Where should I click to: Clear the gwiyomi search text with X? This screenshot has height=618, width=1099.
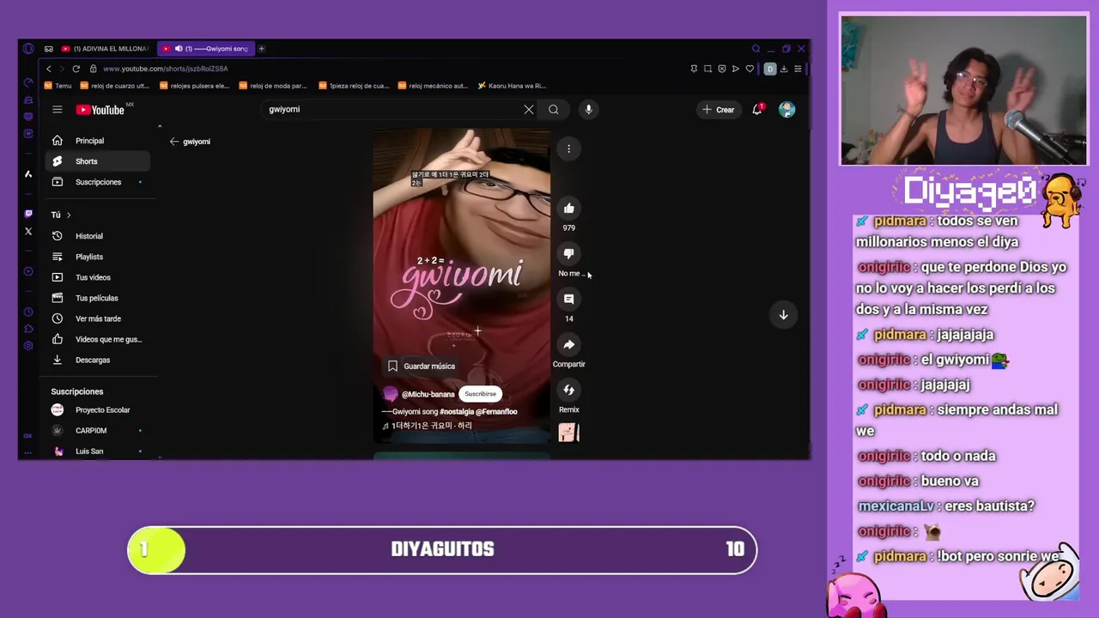click(529, 109)
